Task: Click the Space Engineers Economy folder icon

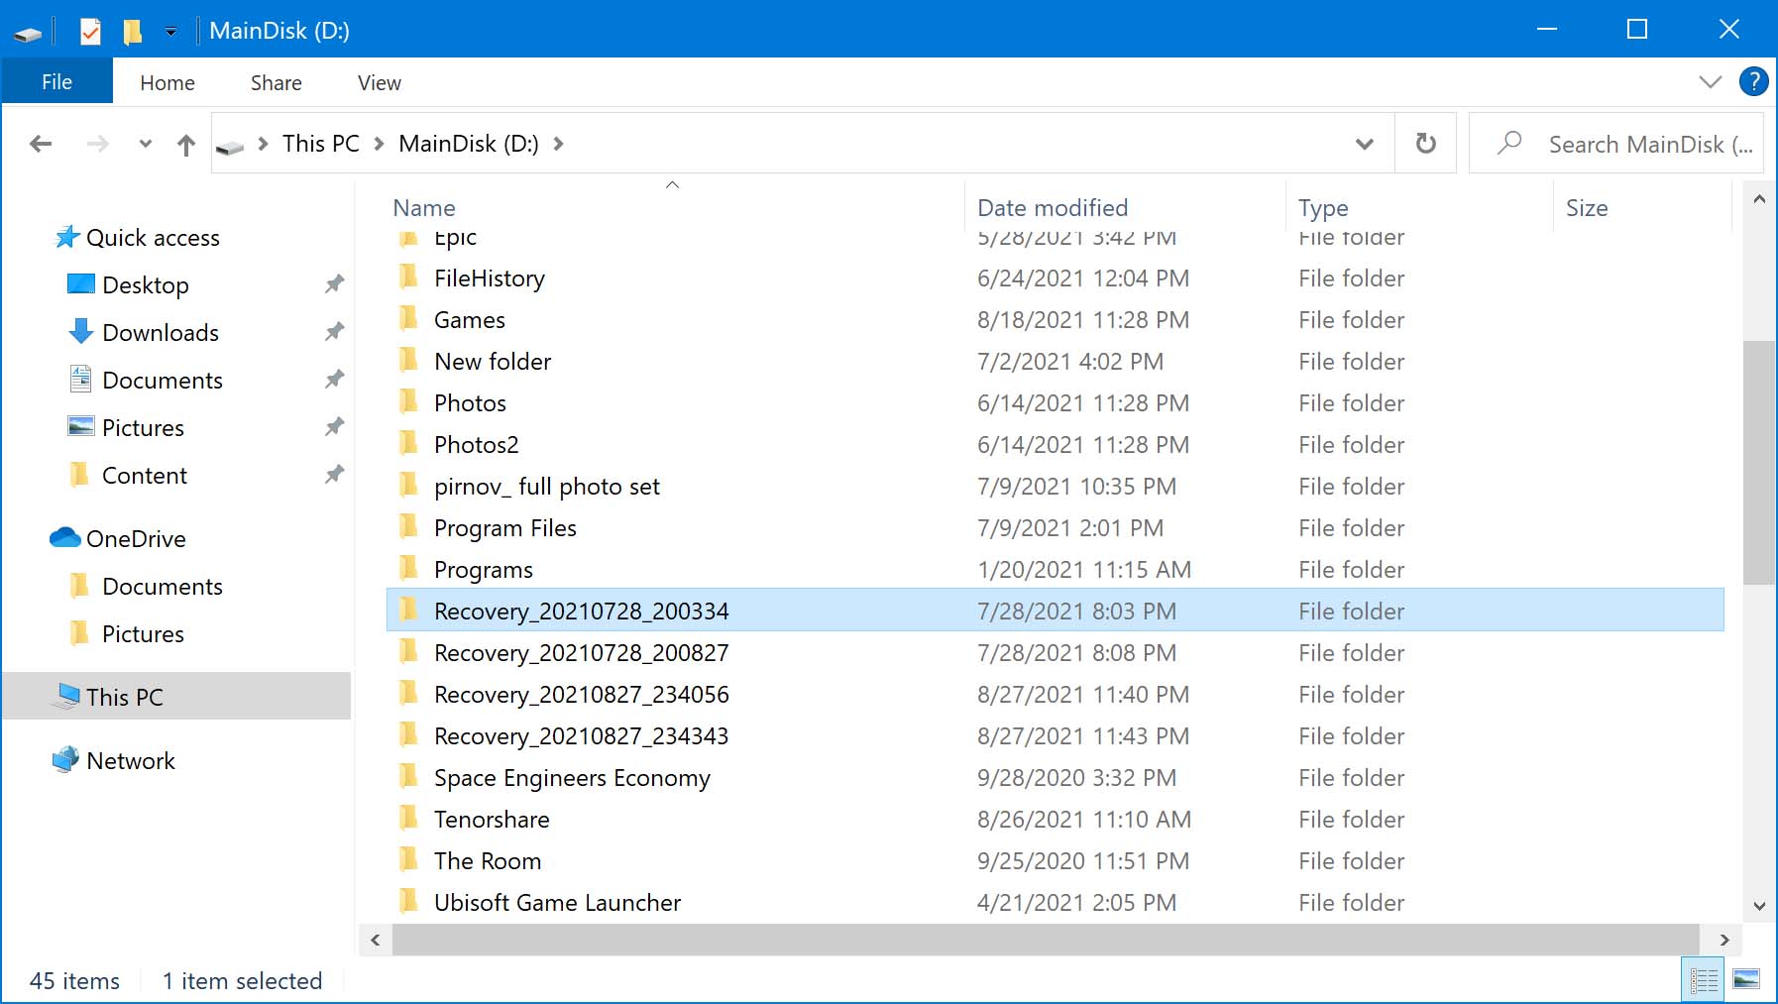Action: [x=408, y=776]
